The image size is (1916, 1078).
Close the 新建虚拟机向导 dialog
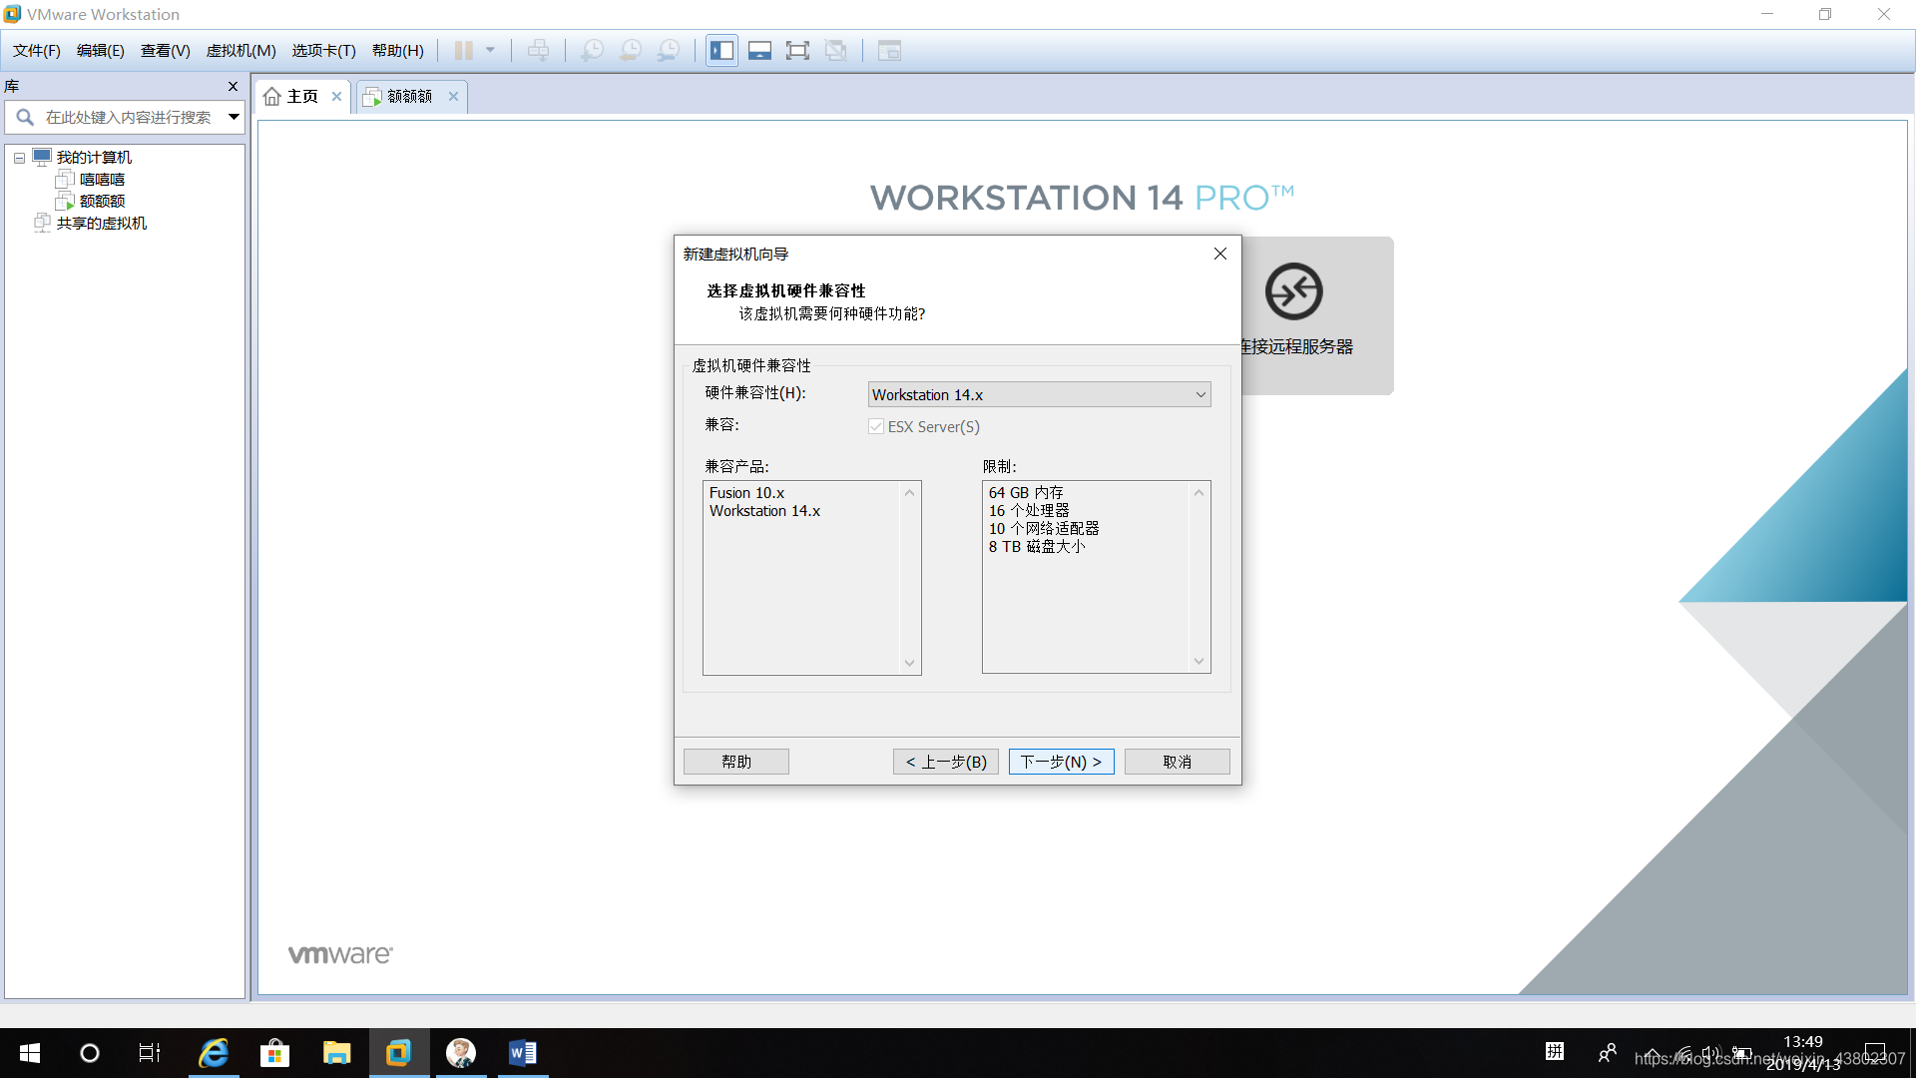tap(1219, 254)
